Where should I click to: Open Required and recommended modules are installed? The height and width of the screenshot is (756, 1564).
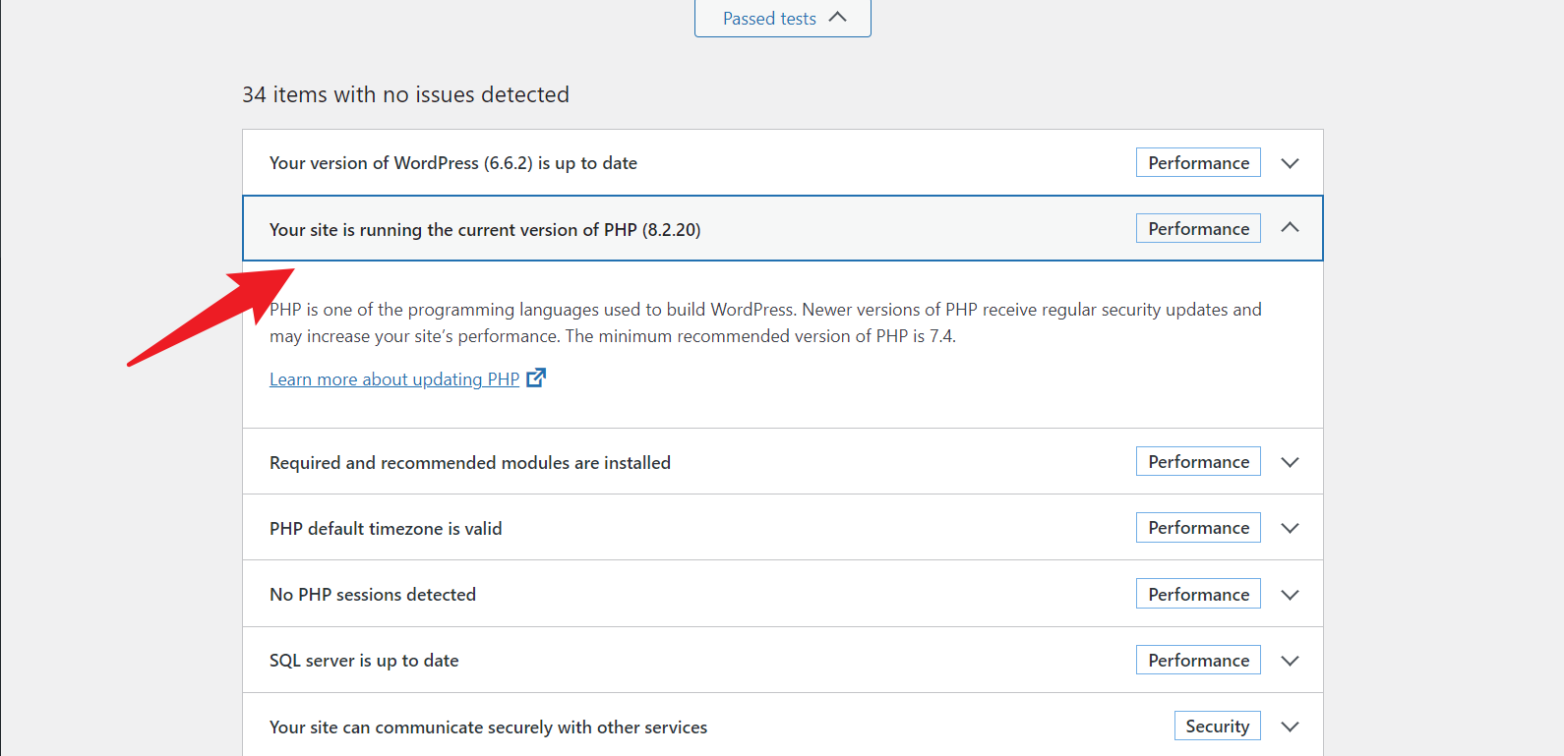coord(470,463)
